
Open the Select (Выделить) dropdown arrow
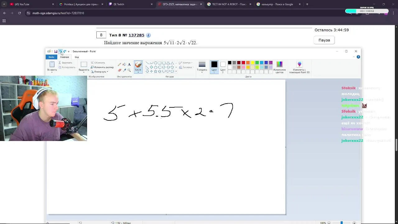pyautogui.click(x=84, y=72)
